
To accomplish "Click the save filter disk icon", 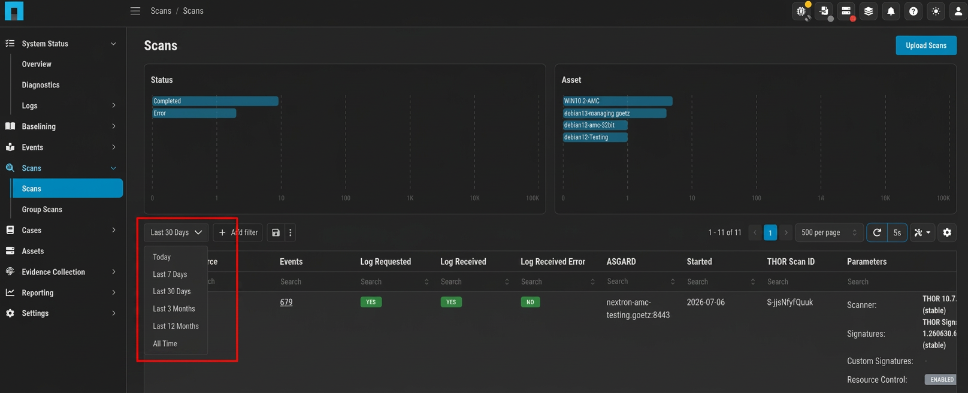I will (x=276, y=232).
